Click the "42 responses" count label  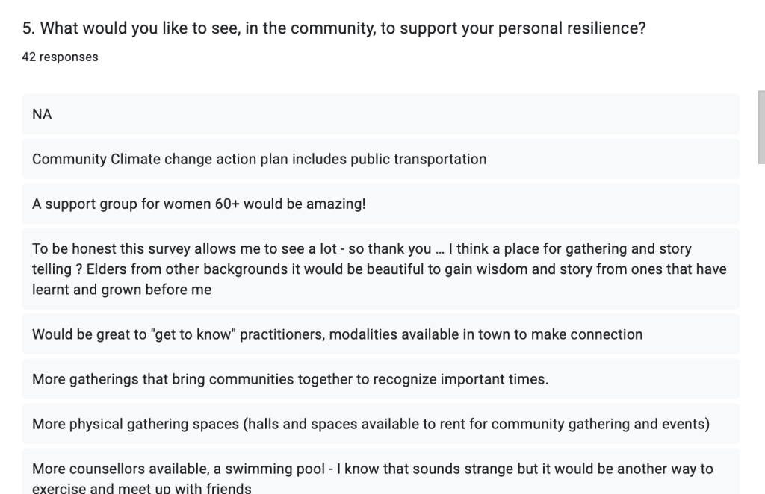(x=60, y=57)
